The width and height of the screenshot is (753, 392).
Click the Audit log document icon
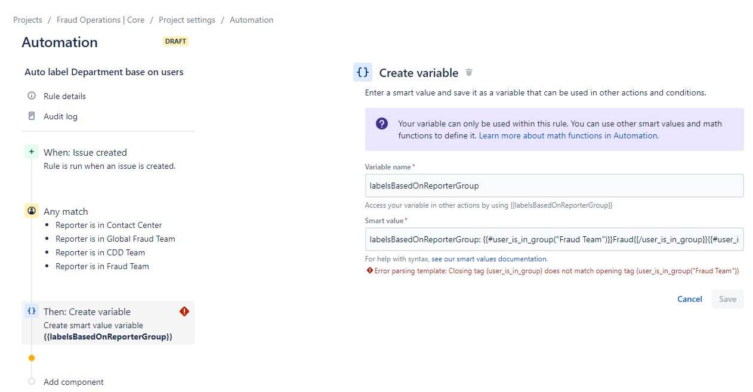[32, 116]
